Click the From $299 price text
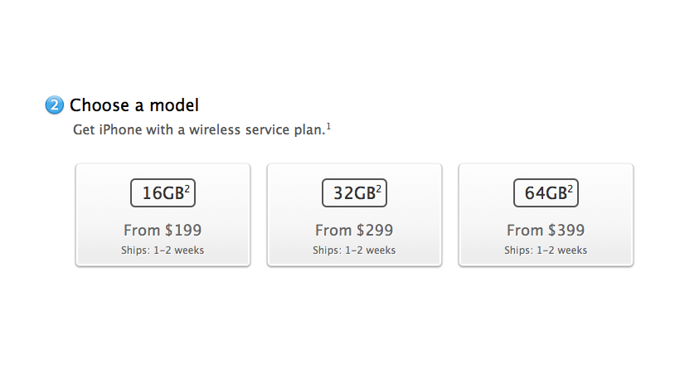 click(x=354, y=230)
